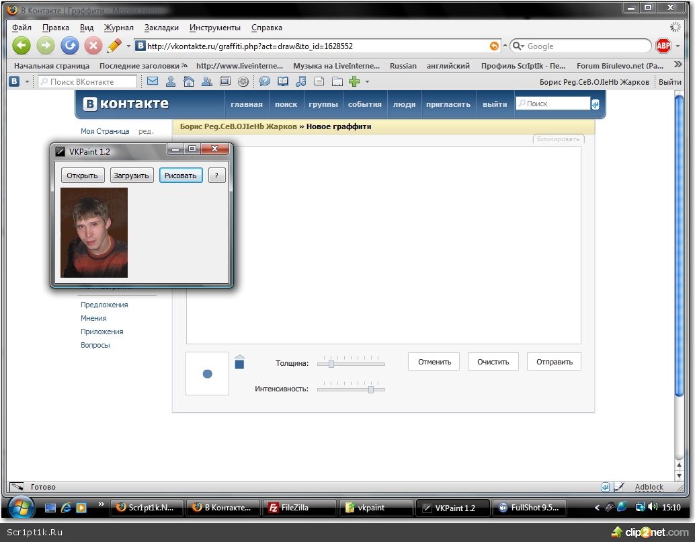695x542 pixels.
Task: Click the orange RSS feed icon in address bar
Action: click(x=494, y=46)
